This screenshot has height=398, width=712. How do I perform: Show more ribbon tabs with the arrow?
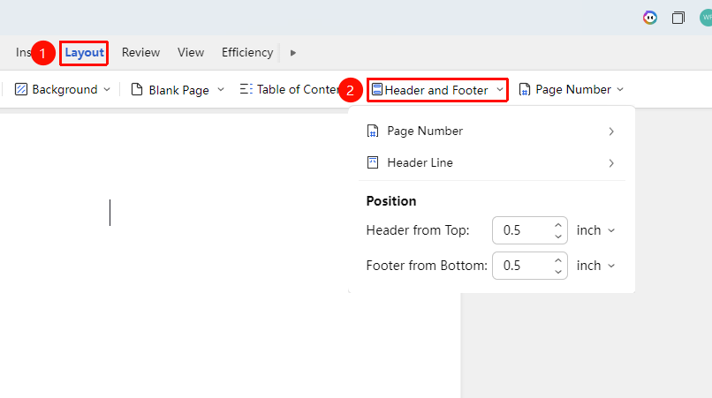293,53
